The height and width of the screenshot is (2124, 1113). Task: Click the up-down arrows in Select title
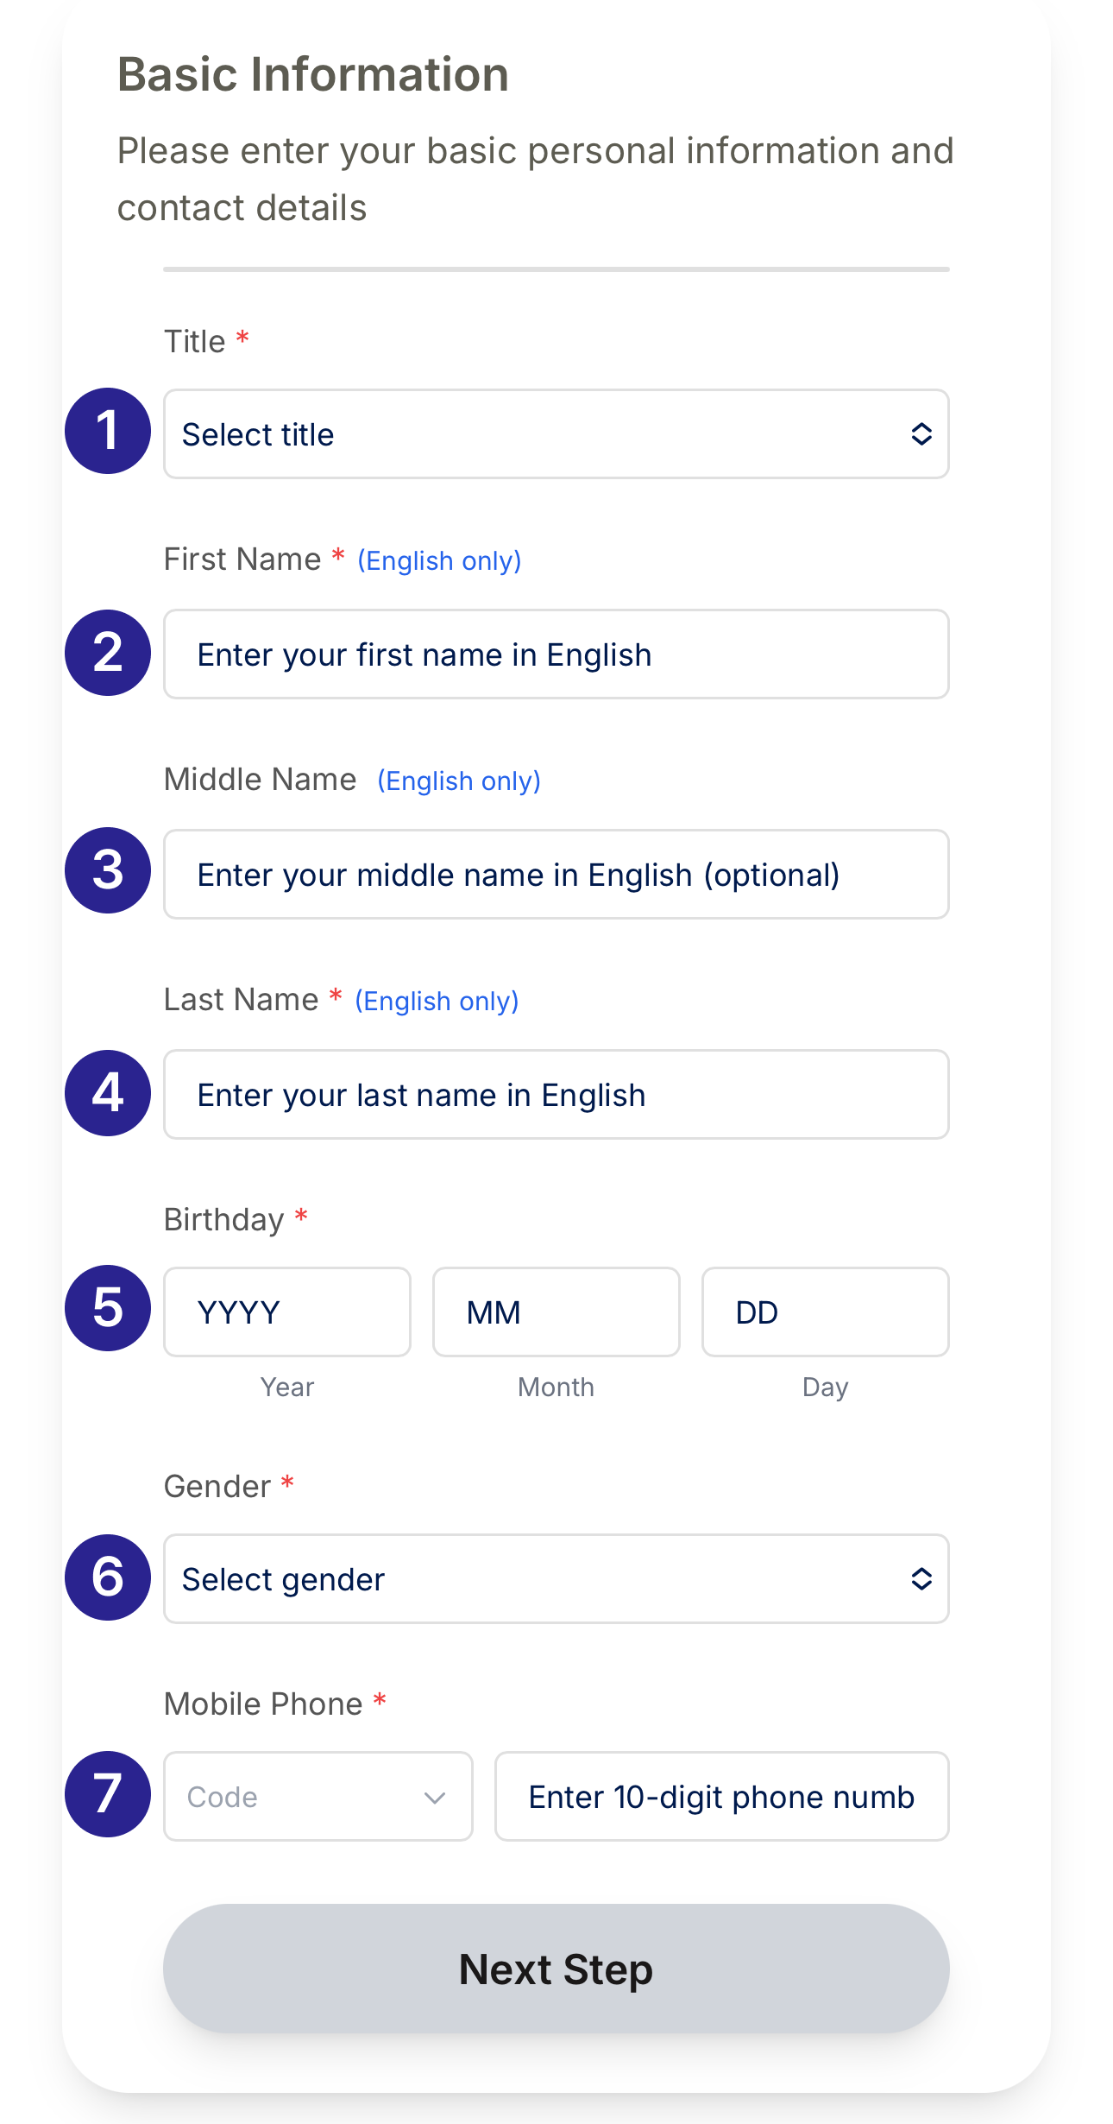[x=921, y=433]
